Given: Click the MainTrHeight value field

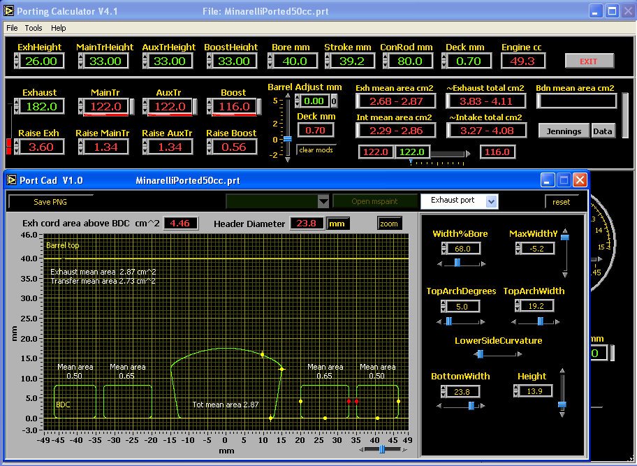Looking at the screenshot, I should [x=105, y=61].
